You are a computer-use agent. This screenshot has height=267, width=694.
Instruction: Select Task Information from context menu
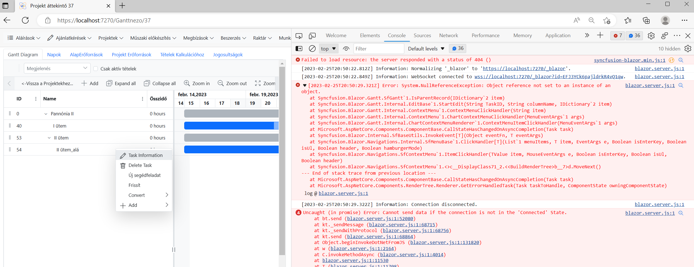145,155
